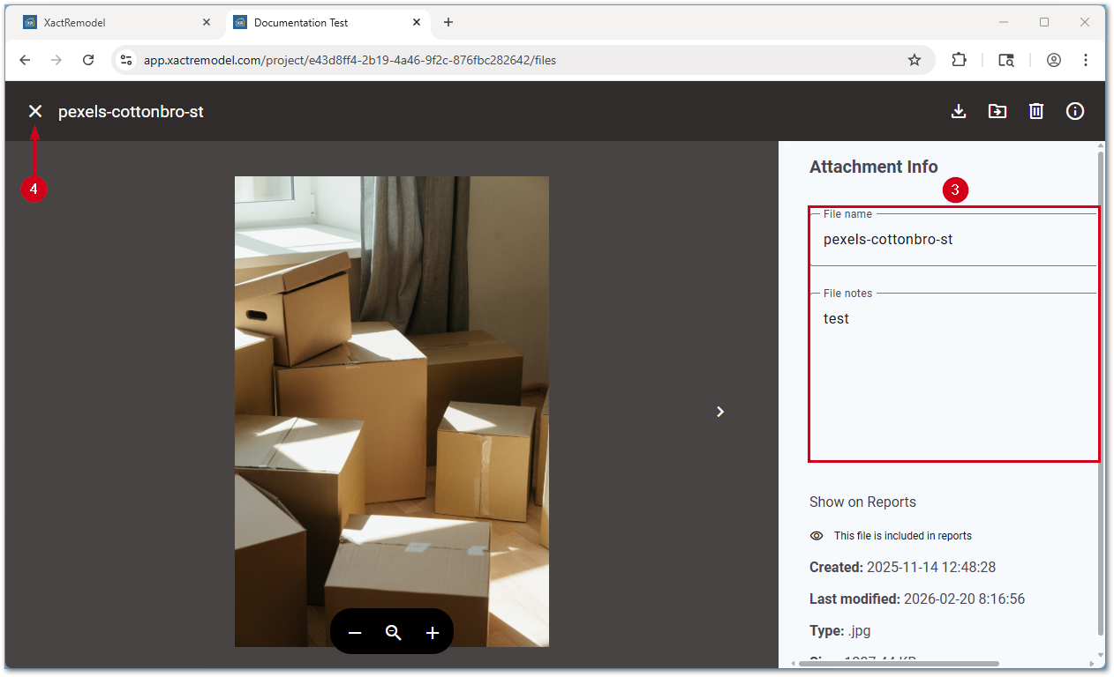1114x677 pixels.
Task: Download the pexels-cottonbro-st file
Action: pyautogui.click(x=959, y=111)
